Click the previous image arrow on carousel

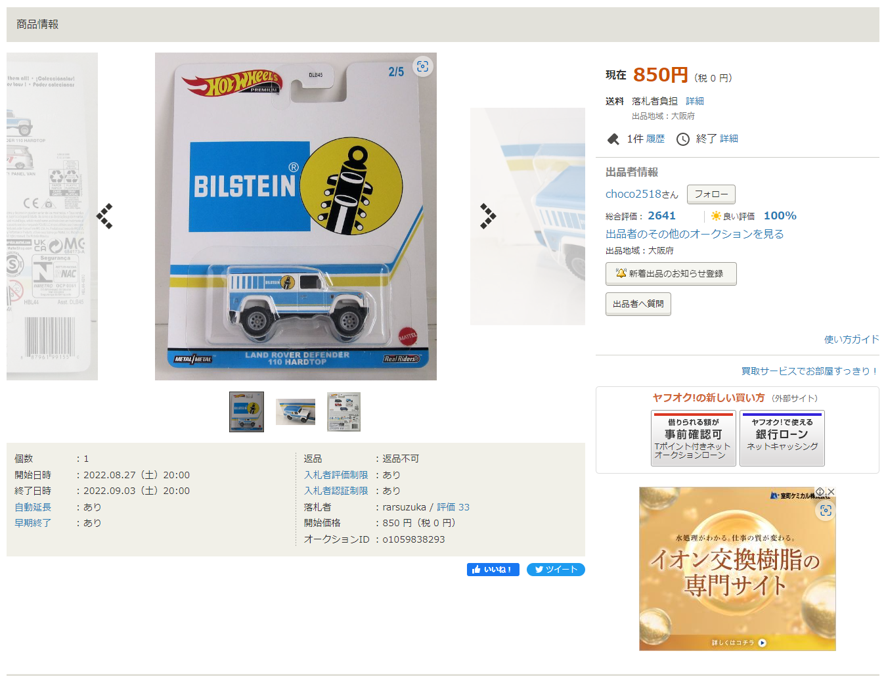(x=104, y=216)
